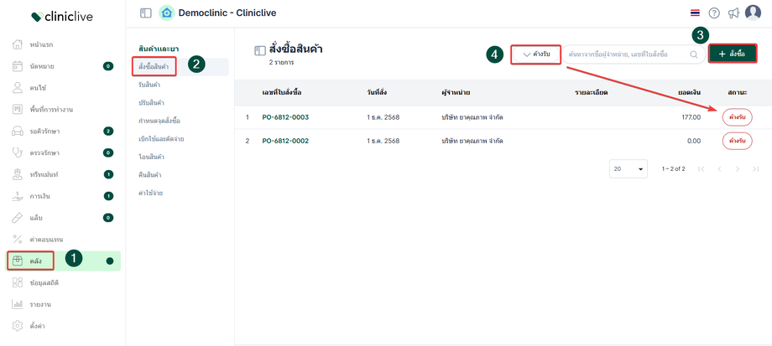Click the percent icon beside ค่าตอบแทน
The width and height of the screenshot is (772, 346).
[18, 240]
